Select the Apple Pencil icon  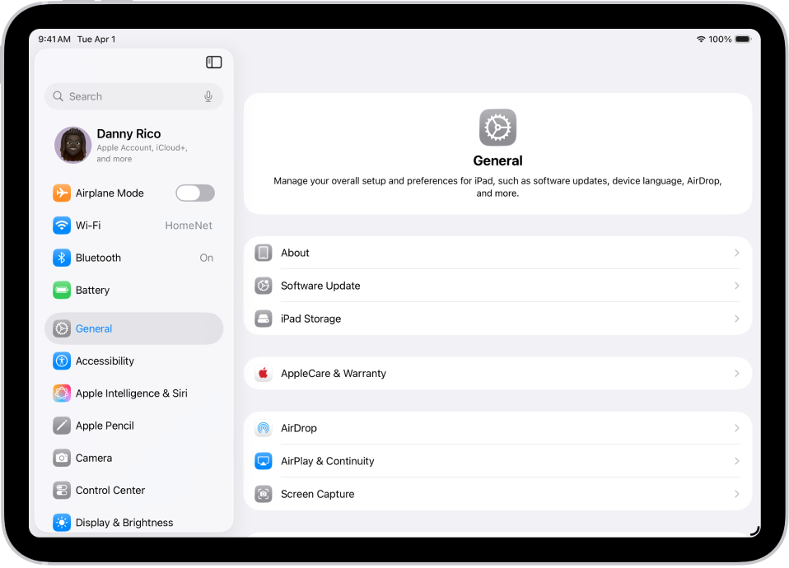coord(61,426)
